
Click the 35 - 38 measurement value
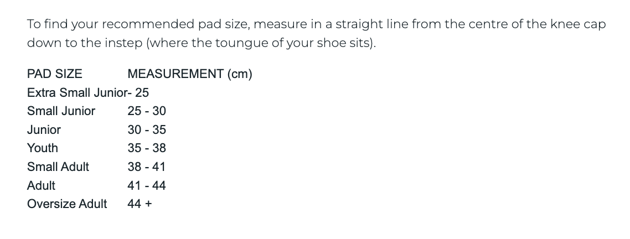coord(146,148)
